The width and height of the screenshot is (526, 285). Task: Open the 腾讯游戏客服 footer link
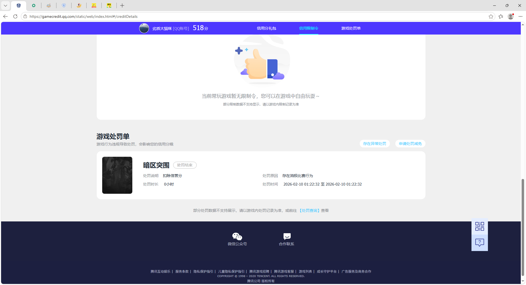284,272
